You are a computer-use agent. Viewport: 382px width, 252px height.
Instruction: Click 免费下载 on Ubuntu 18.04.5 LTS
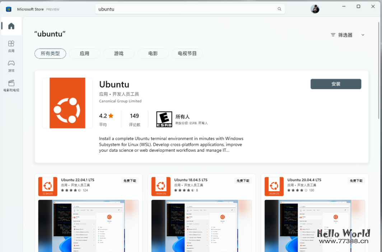click(242, 181)
